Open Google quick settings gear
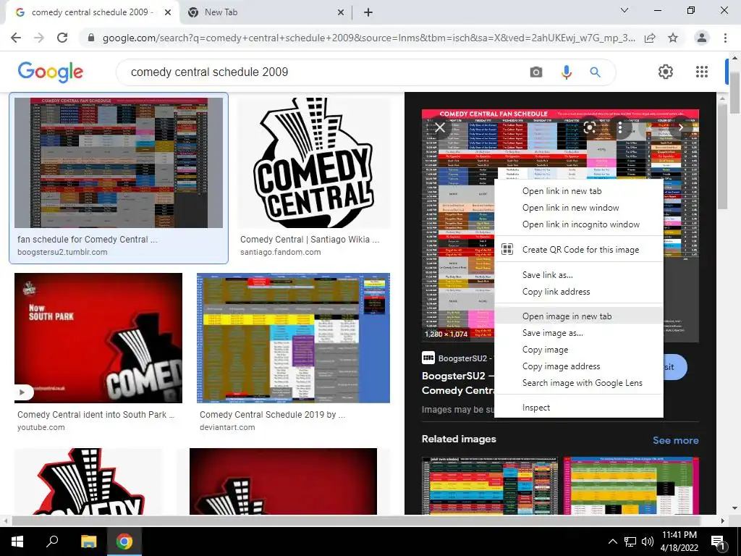741x556 pixels. pos(666,72)
